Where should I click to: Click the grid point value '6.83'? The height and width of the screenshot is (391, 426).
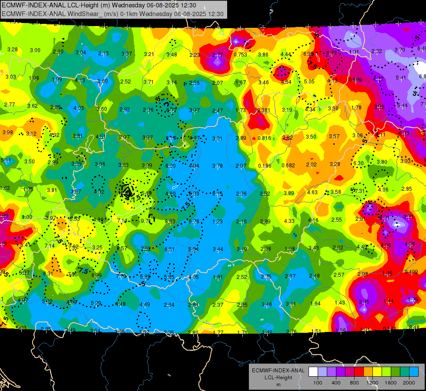332,53
